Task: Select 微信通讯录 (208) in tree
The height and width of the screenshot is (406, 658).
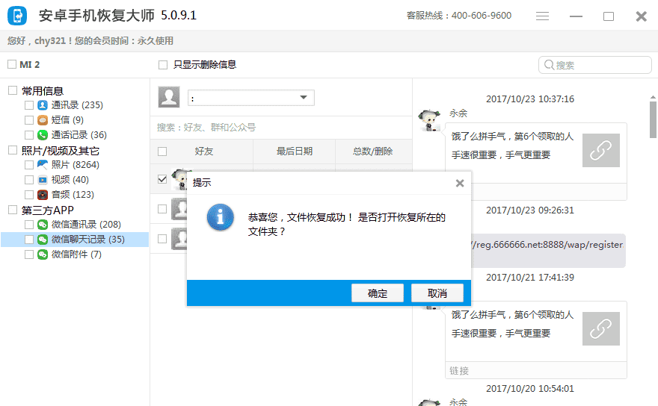Action: coord(86,225)
